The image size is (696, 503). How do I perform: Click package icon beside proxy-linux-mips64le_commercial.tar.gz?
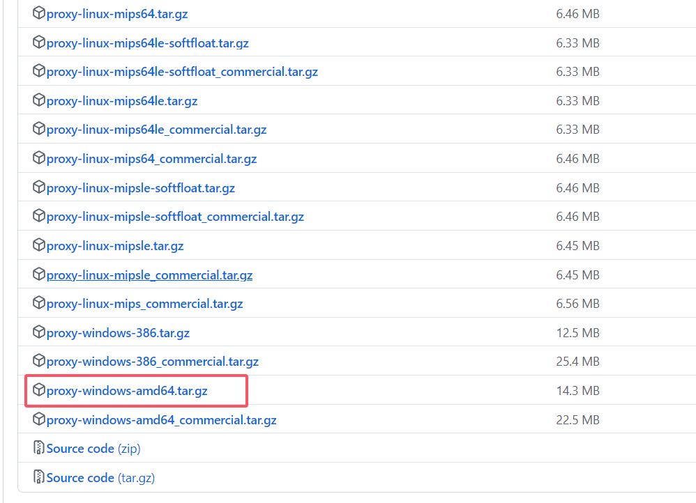[39, 129]
